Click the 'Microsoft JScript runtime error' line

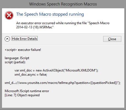coord(27,91)
